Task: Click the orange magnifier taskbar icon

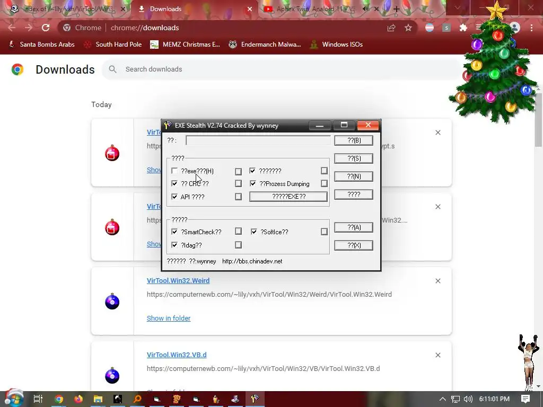Action: pos(137,399)
